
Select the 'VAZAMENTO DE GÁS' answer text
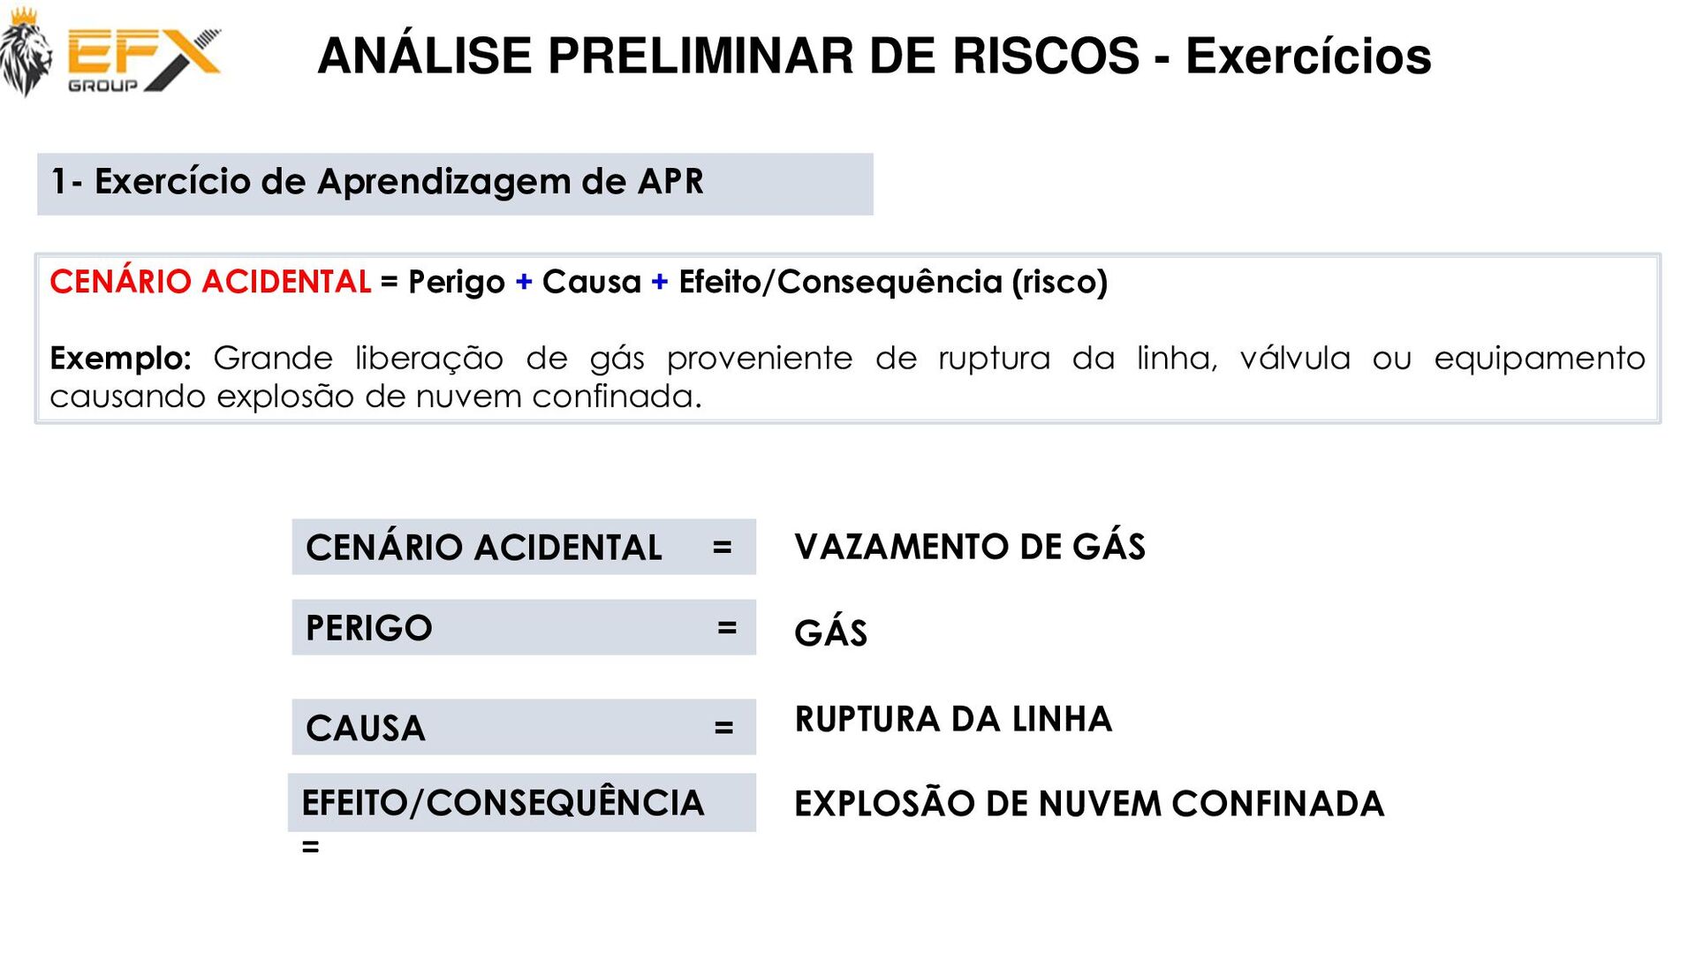(970, 547)
